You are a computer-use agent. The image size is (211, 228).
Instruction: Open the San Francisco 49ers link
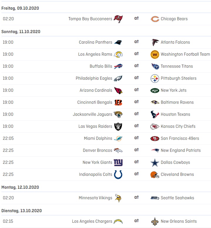point(180,138)
